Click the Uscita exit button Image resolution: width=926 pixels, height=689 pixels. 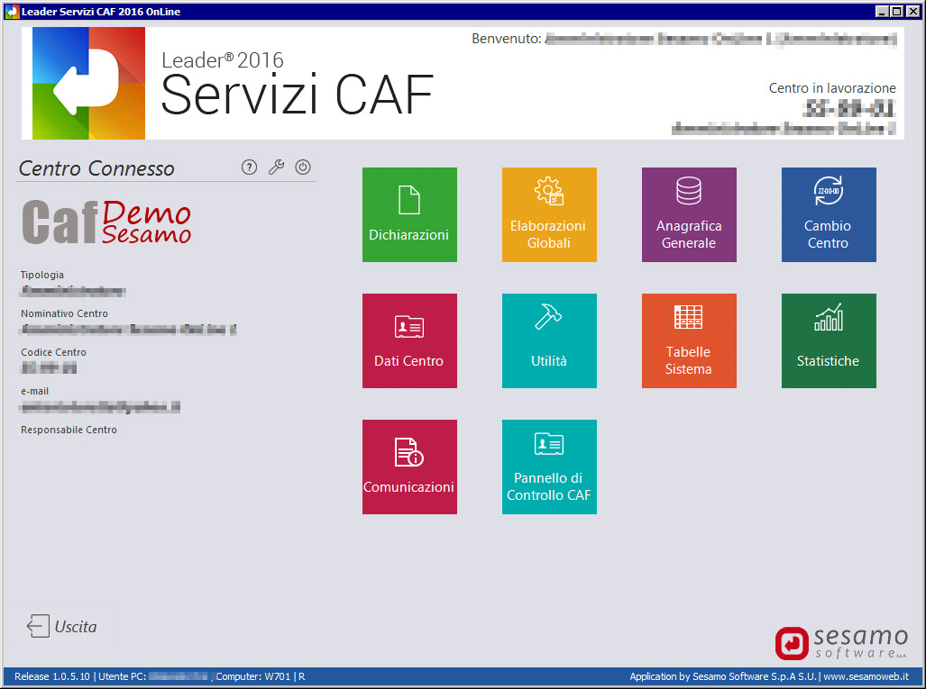click(61, 626)
